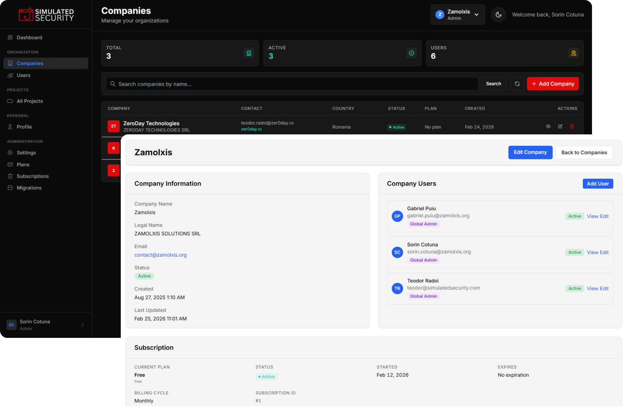Go to Subscriptions in the sidebar
Image resolution: width=630 pixels, height=410 pixels.
[x=33, y=176]
